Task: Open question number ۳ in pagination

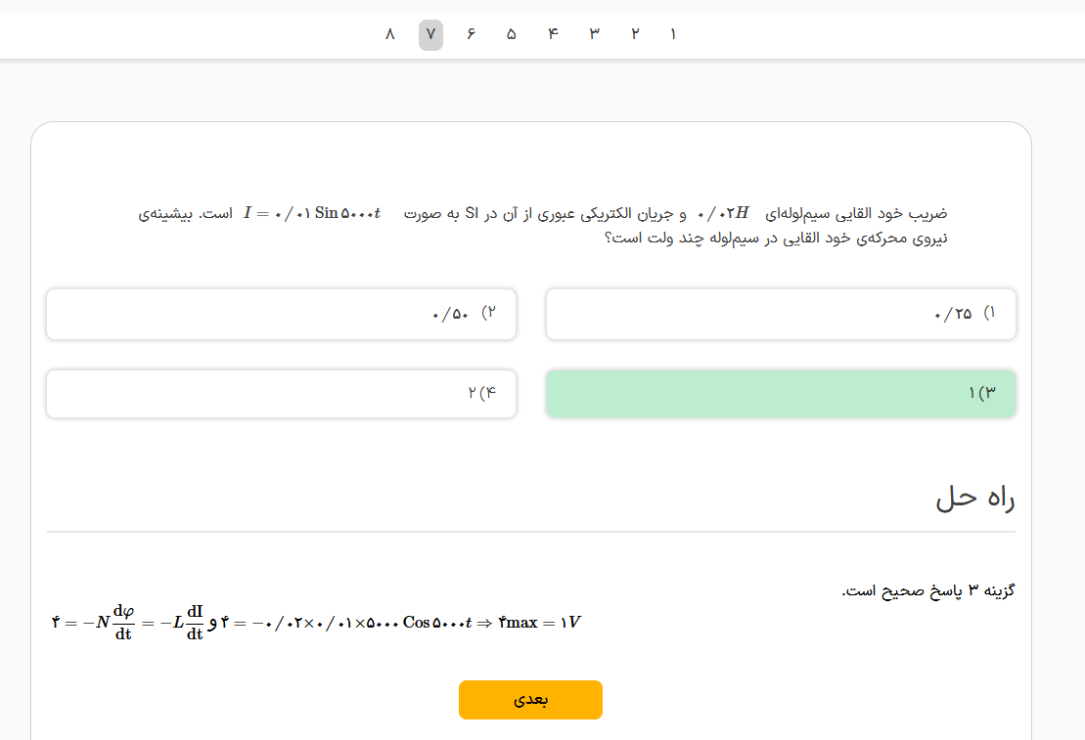Action: click(594, 35)
